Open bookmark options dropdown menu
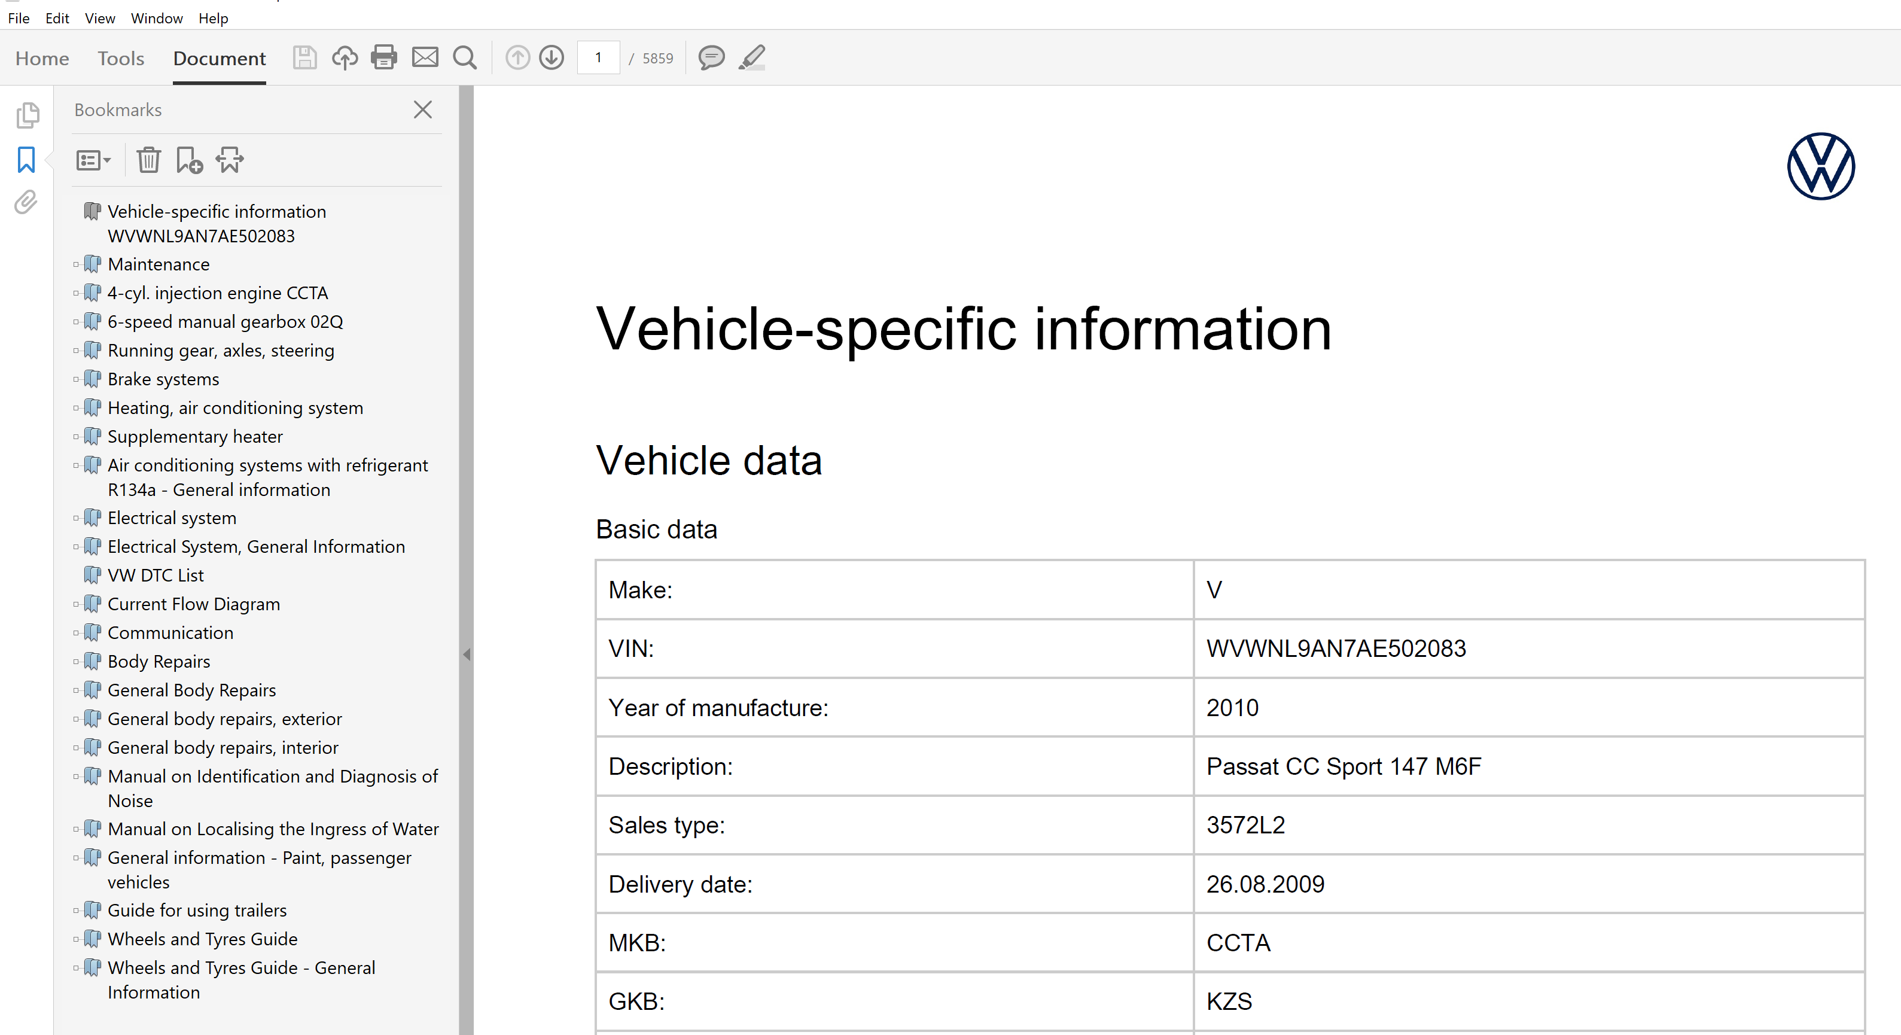This screenshot has width=1901, height=1035. click(93, 160)
